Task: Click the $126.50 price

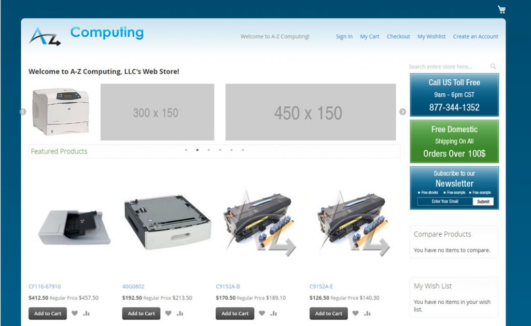Action: point(319,298)
